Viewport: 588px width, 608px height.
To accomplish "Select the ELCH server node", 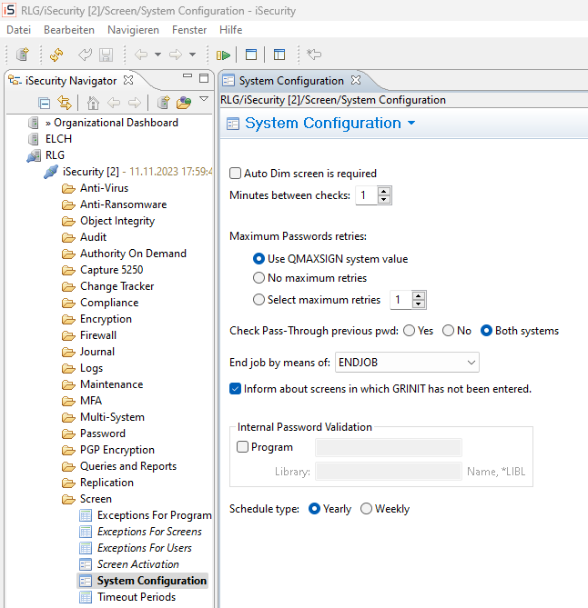I will [58, 139].
